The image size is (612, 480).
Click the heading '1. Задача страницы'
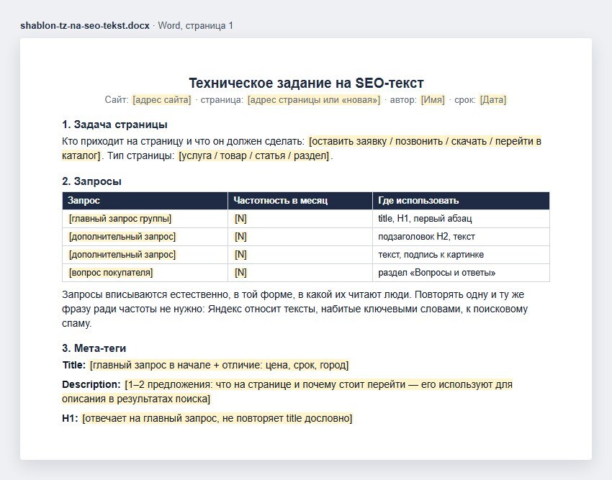114,124
